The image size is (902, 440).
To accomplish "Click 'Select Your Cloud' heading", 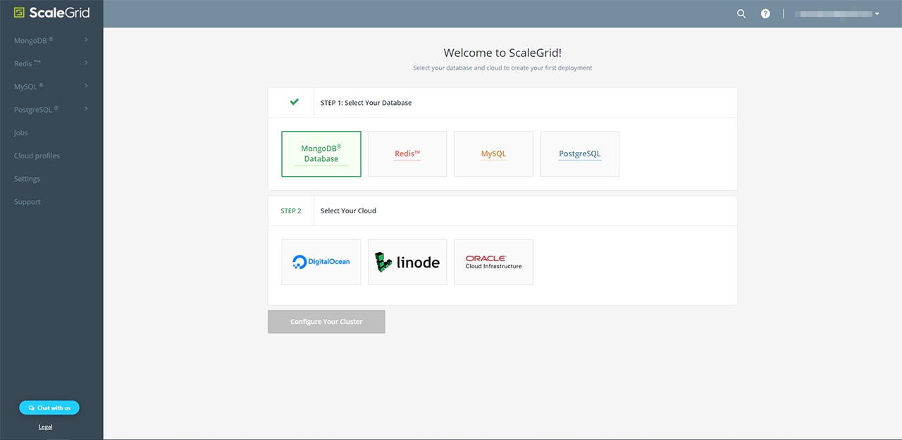I will (x=348, y=210).
